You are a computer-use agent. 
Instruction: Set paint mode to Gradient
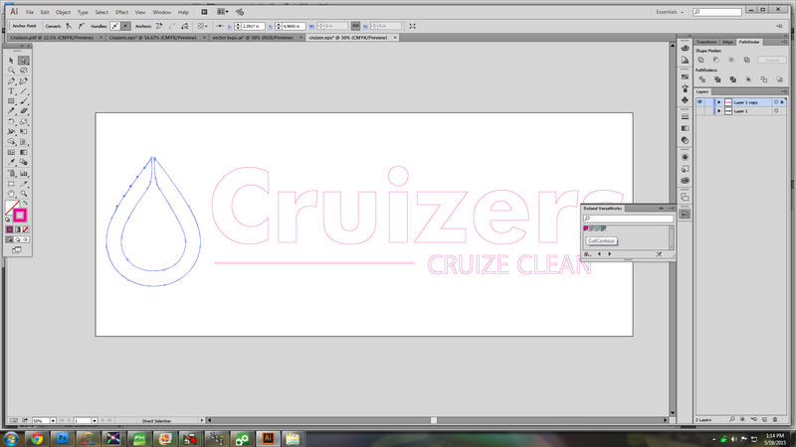pyautogui.click(x=18, y=229)
